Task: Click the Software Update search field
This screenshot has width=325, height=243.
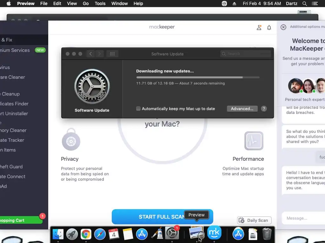Action: pyautogui.click(x=246, y=54)
